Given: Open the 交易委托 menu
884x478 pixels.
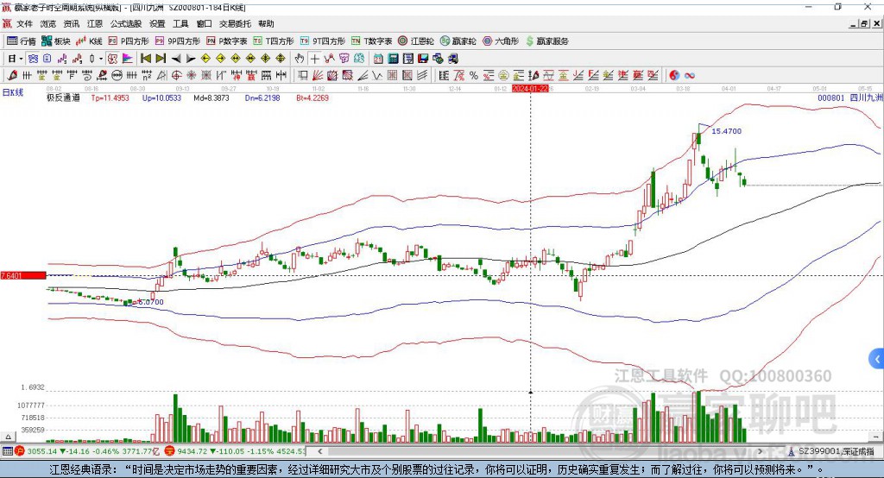Looking at the screenshot, I should coord(235,23).
